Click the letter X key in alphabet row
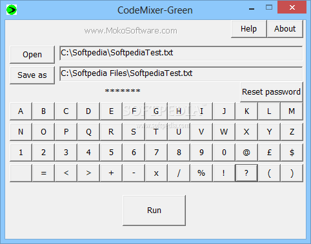 tap(246, 132)
